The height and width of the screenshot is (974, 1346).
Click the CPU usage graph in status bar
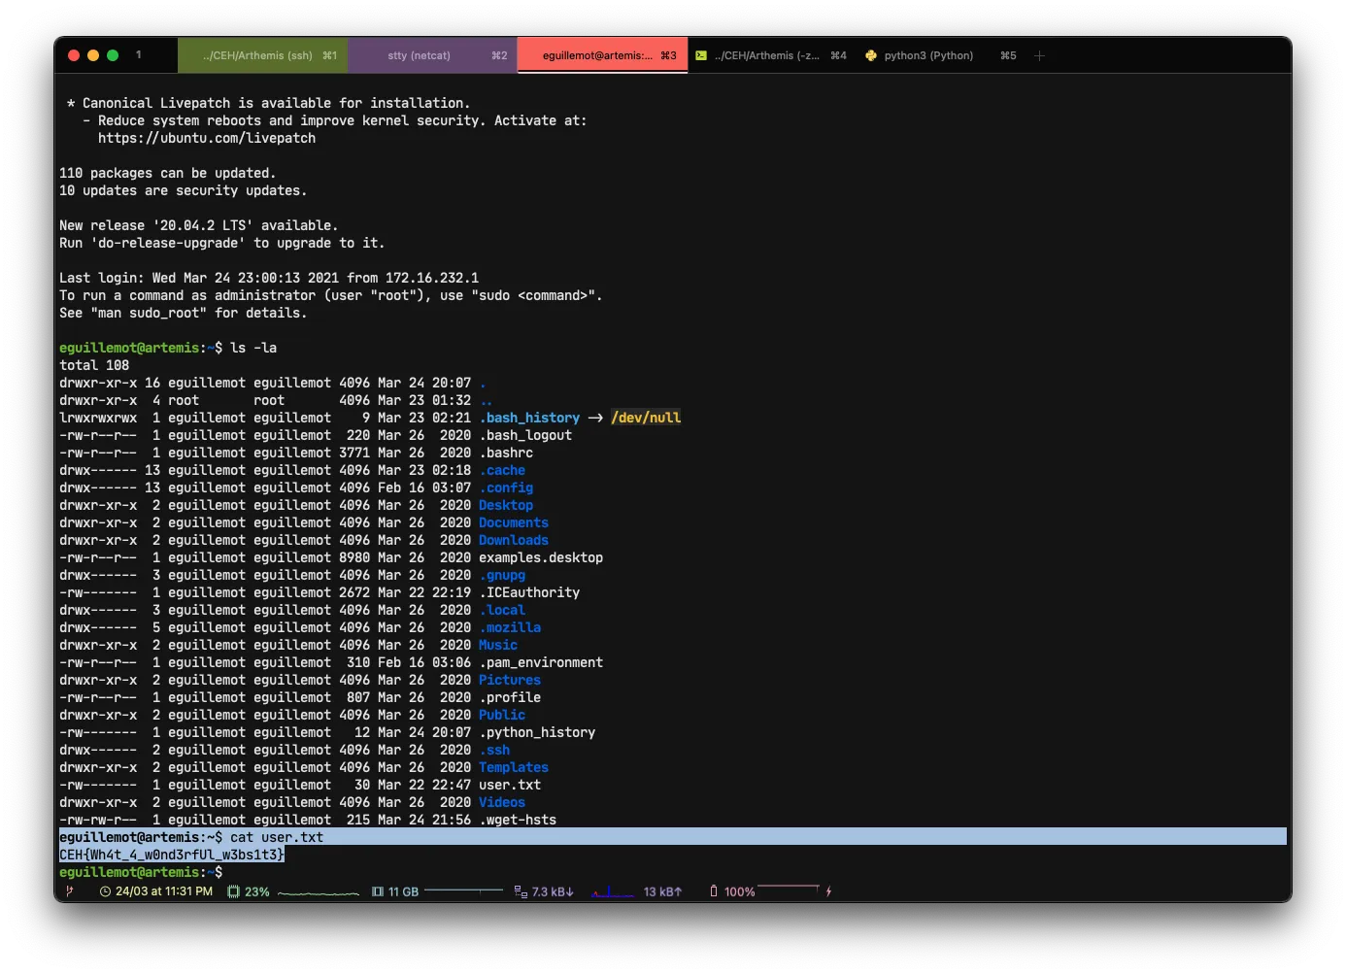click(318, 892)
